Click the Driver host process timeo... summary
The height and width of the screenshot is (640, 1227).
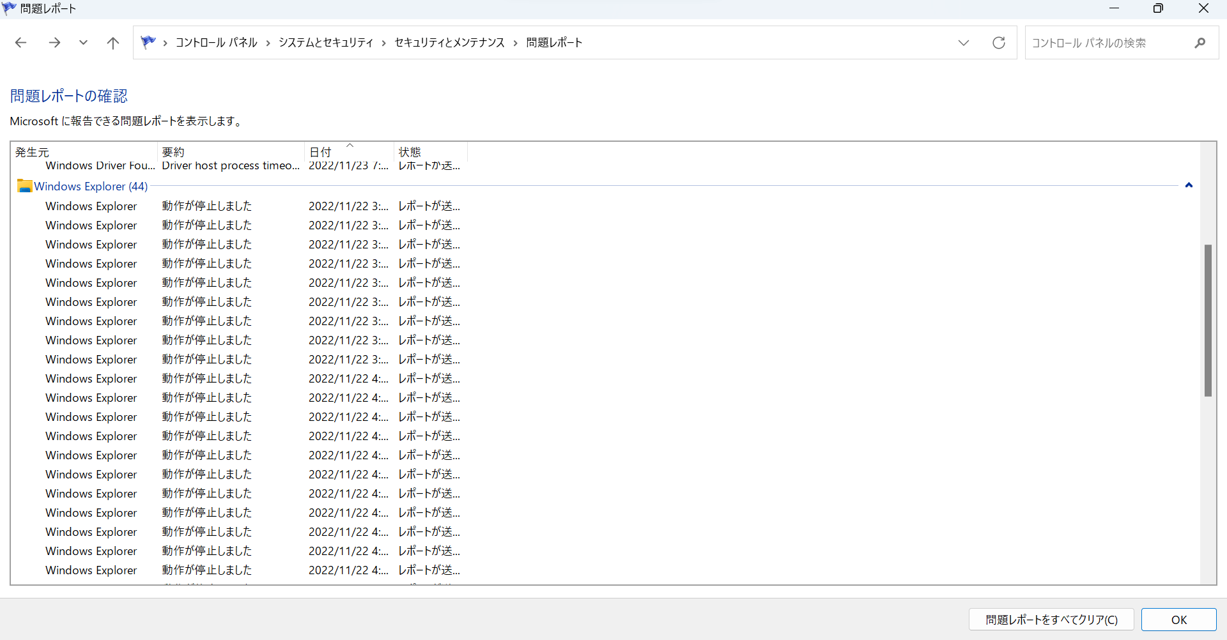click(x=231, y=165)
